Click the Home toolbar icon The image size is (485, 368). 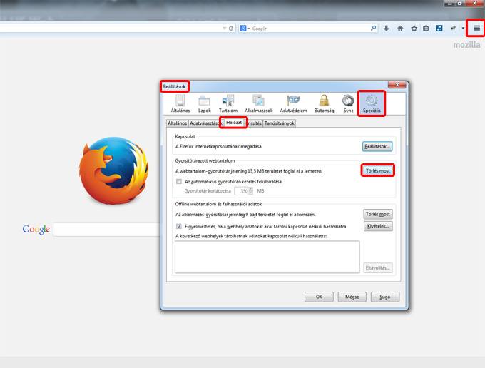pos(400,29)
